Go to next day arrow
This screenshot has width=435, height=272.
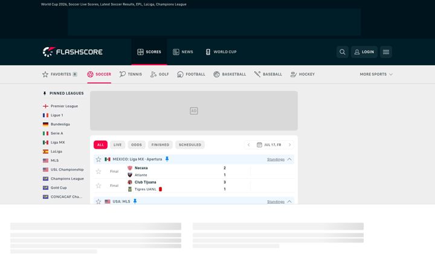tap(289, 144)
